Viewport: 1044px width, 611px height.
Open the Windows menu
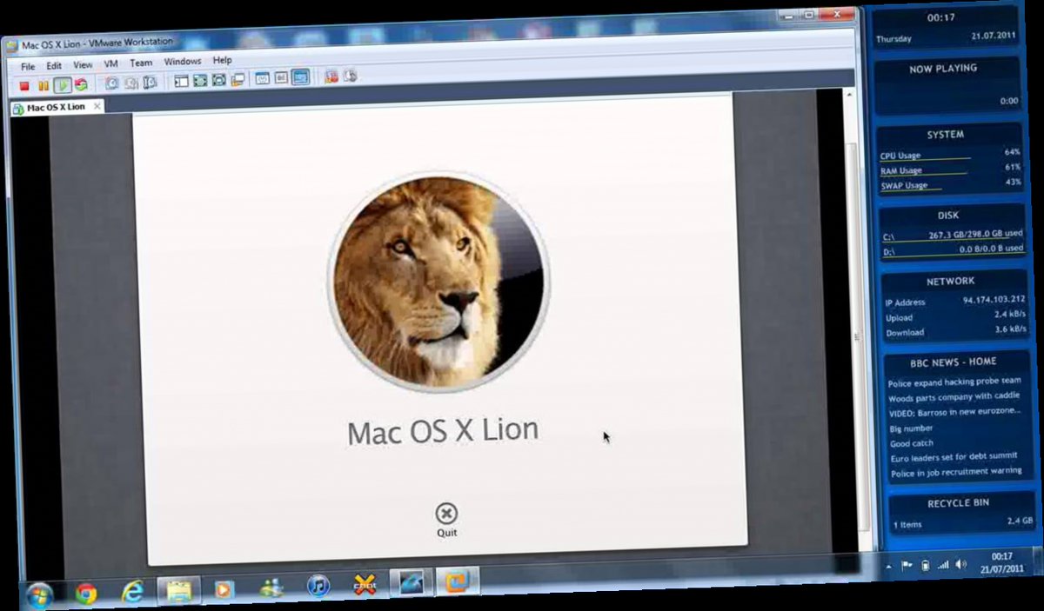[x=183, y=61]
